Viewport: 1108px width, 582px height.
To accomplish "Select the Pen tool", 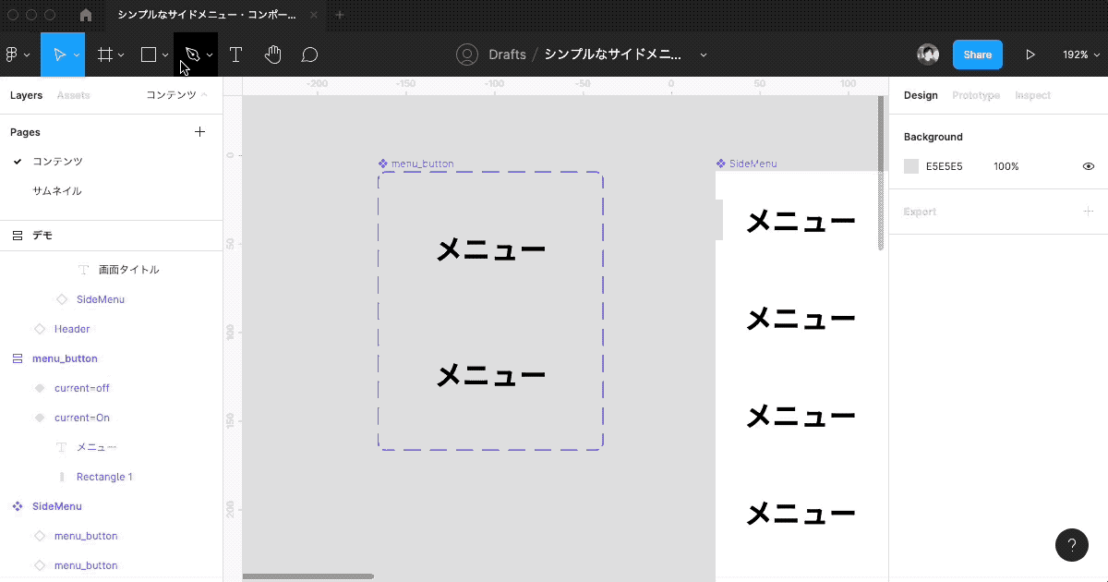I will pyautogui.click(x=190, y=55).
